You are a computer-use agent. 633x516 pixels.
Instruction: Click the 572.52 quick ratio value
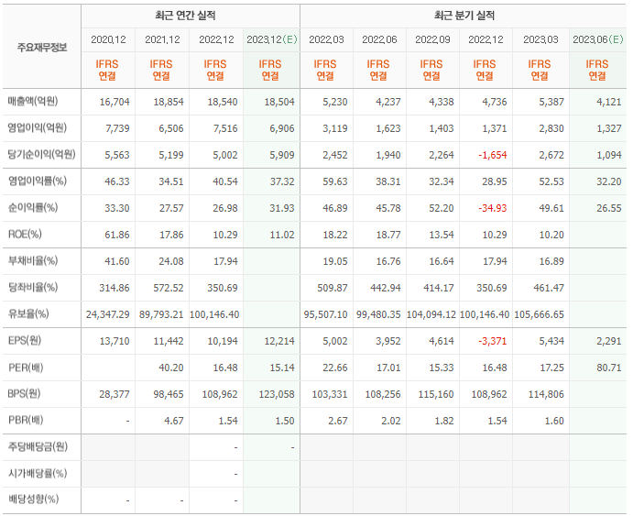pos(169,288)
